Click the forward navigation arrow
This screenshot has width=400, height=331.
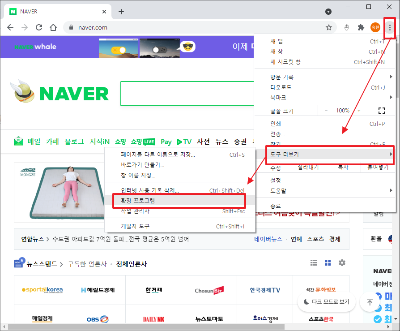pyautogui.click(x=25, y=27)
